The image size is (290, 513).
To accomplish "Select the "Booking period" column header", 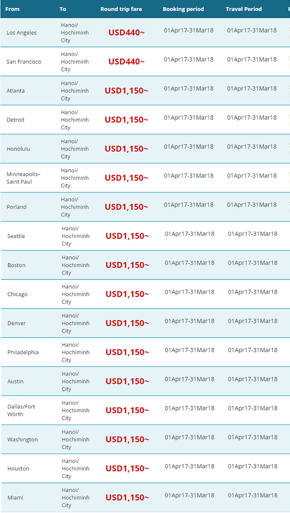I will click(183, 9).
